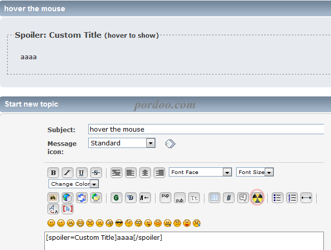Toggle editor view with red brackets icon
331x250 pixels.
click(x=67, y=209)
